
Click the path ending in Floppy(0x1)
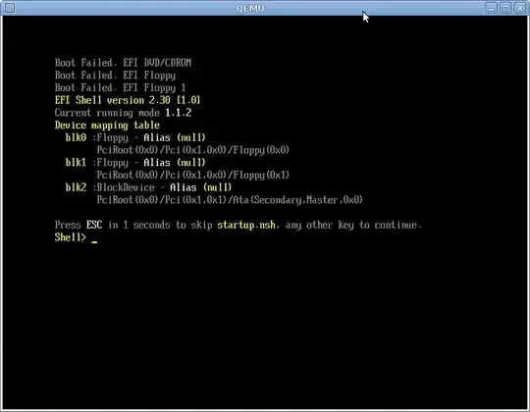[x=193, y=175]
